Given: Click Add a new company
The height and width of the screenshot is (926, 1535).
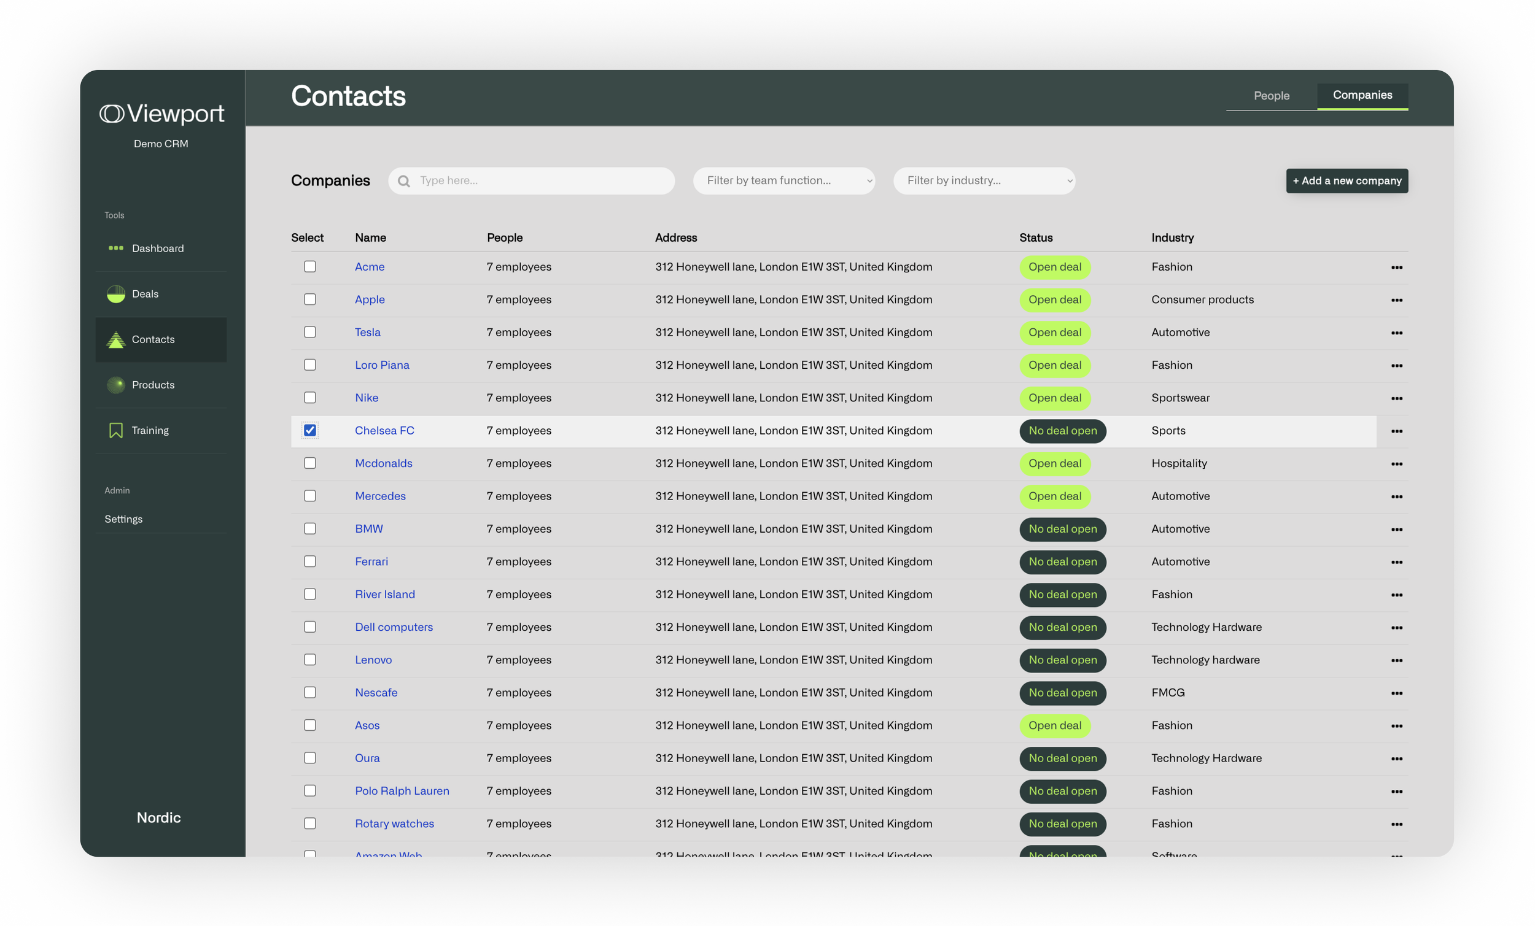Looking at the screenshot, I should pyautogui.click(x=1347, y=180).
